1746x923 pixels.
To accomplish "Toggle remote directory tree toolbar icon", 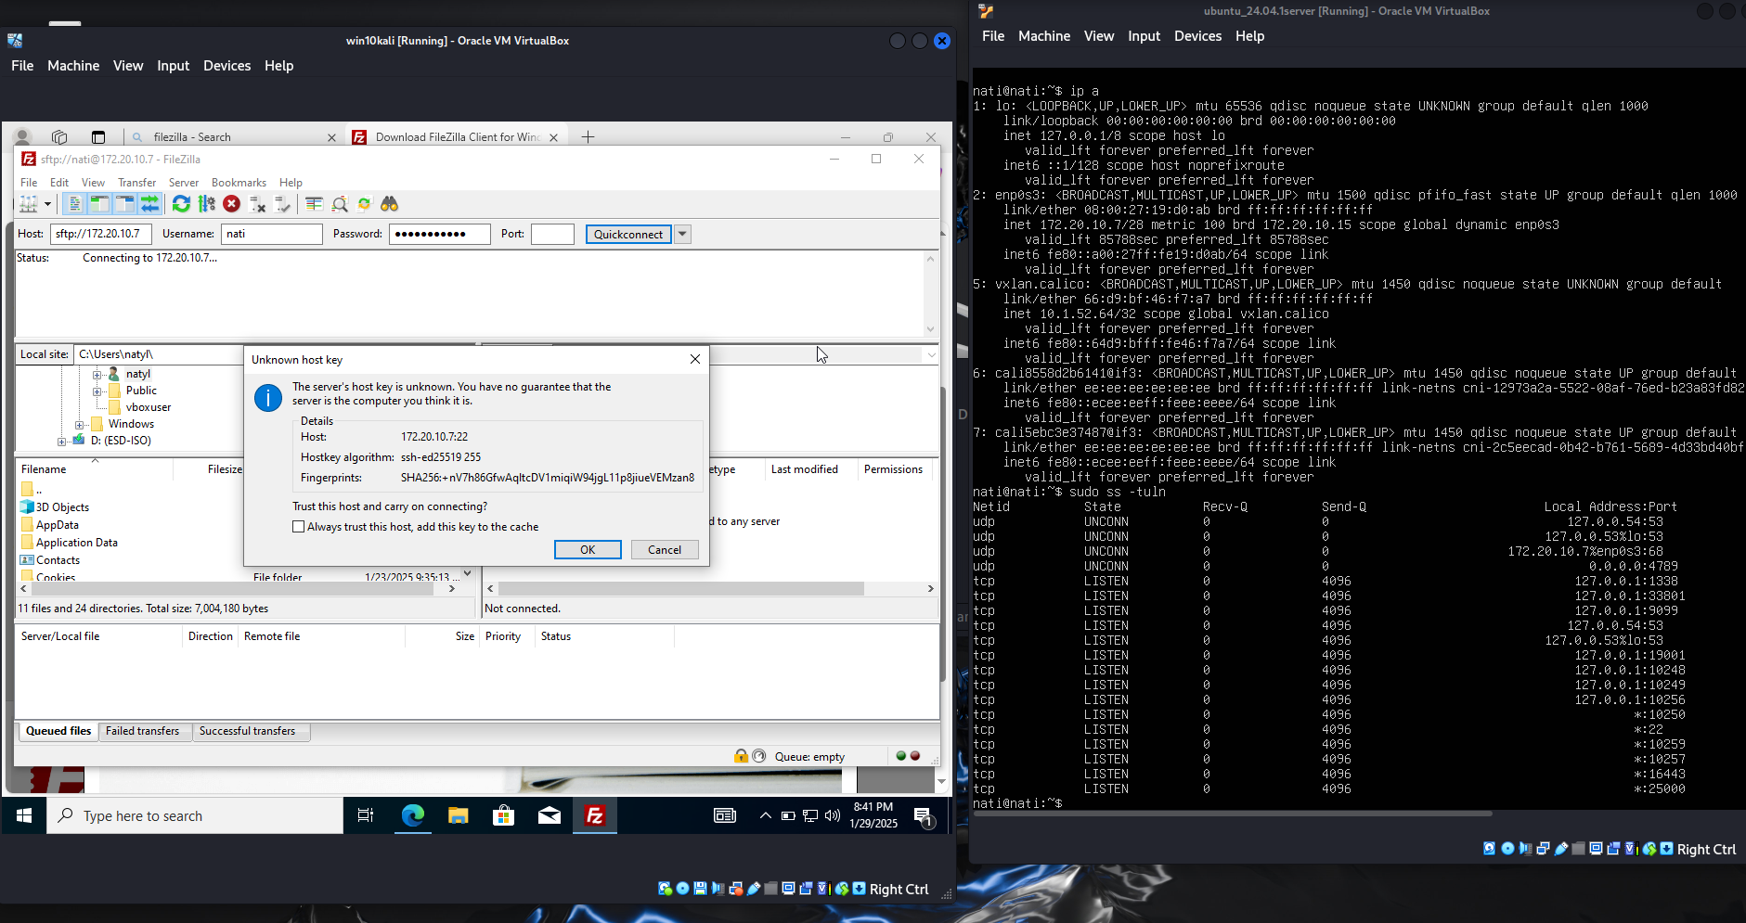I will tap(124, 204).
